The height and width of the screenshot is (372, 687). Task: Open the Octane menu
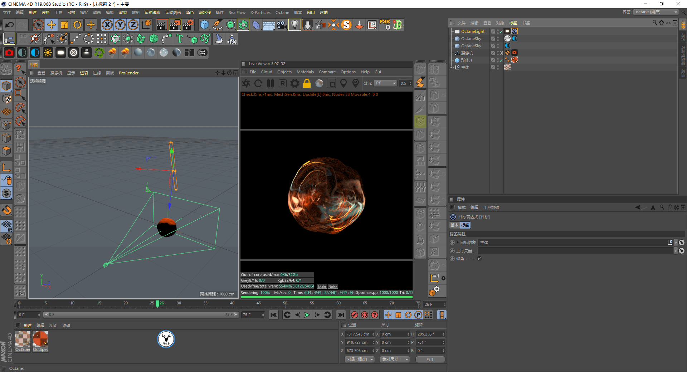[x=282, y=13]
